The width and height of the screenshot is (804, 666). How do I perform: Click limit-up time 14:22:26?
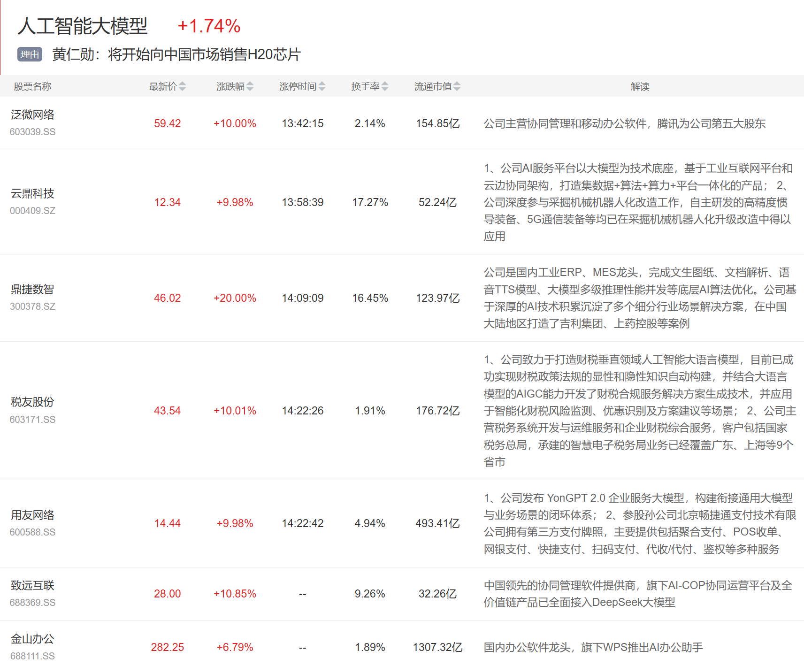(x=303, y=411)
